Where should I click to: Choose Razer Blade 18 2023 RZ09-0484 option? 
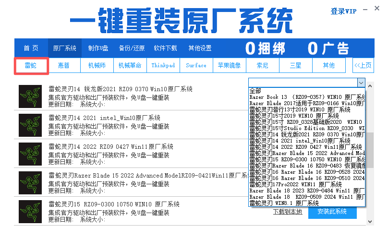pos(306,191)
